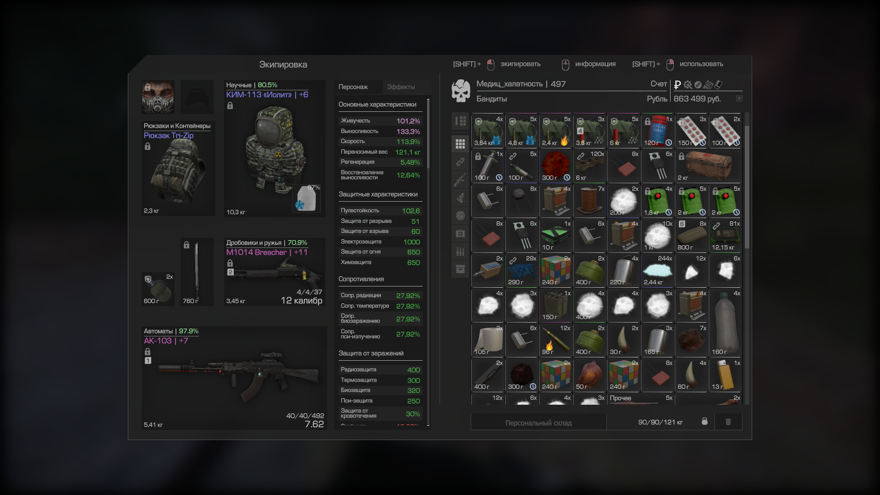This screenshot has width=880, height=495.
Task: Select the 87% container inside suit slot
Action: click(x=307, y=198)
